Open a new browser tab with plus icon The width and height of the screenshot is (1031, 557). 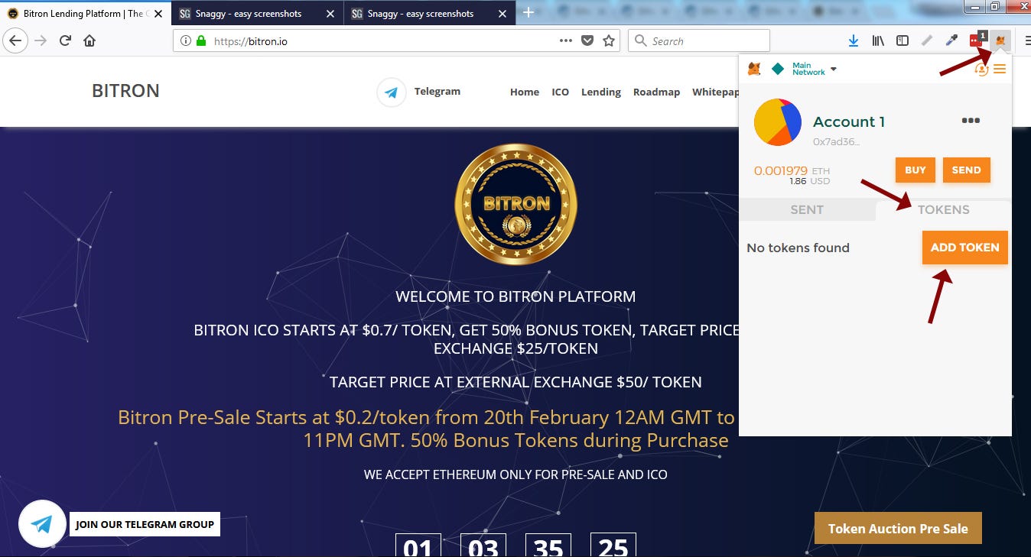[529, 13]
